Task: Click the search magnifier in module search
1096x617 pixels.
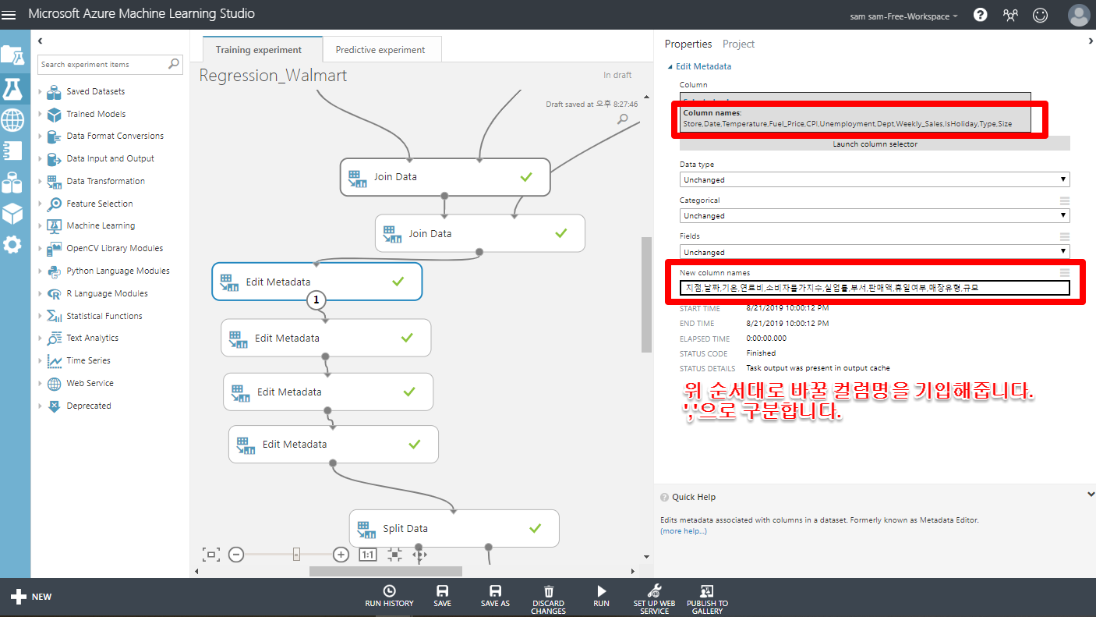Action: 174,64
